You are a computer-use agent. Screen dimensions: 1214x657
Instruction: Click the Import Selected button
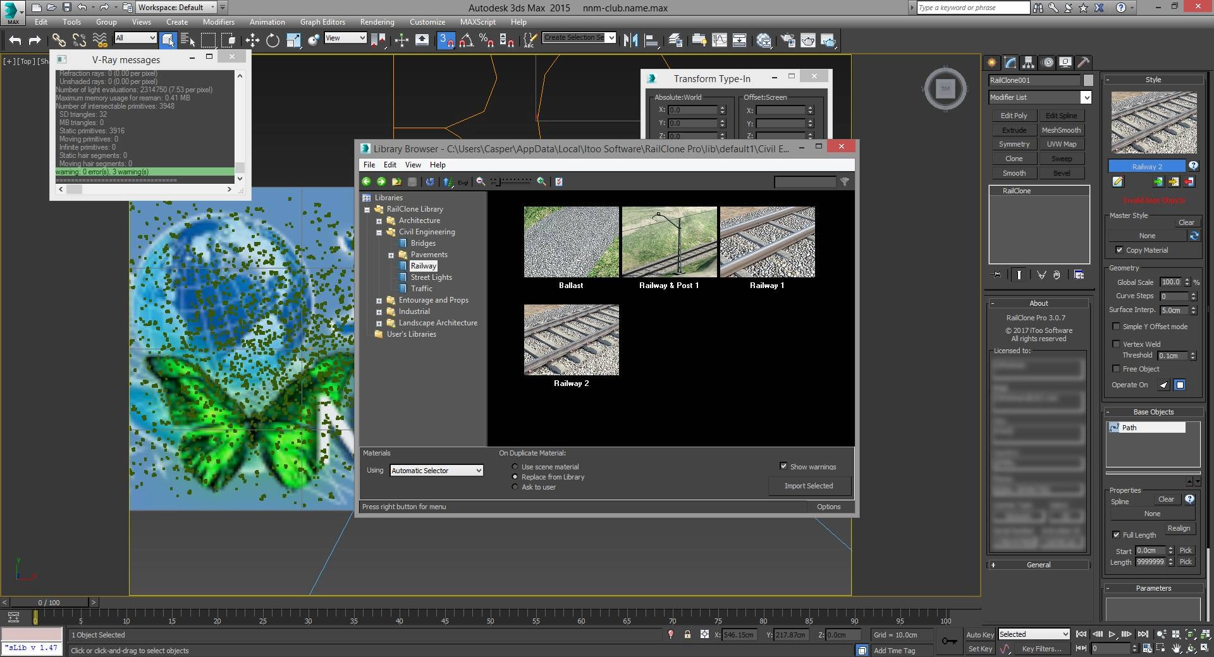tap(809, 486)
